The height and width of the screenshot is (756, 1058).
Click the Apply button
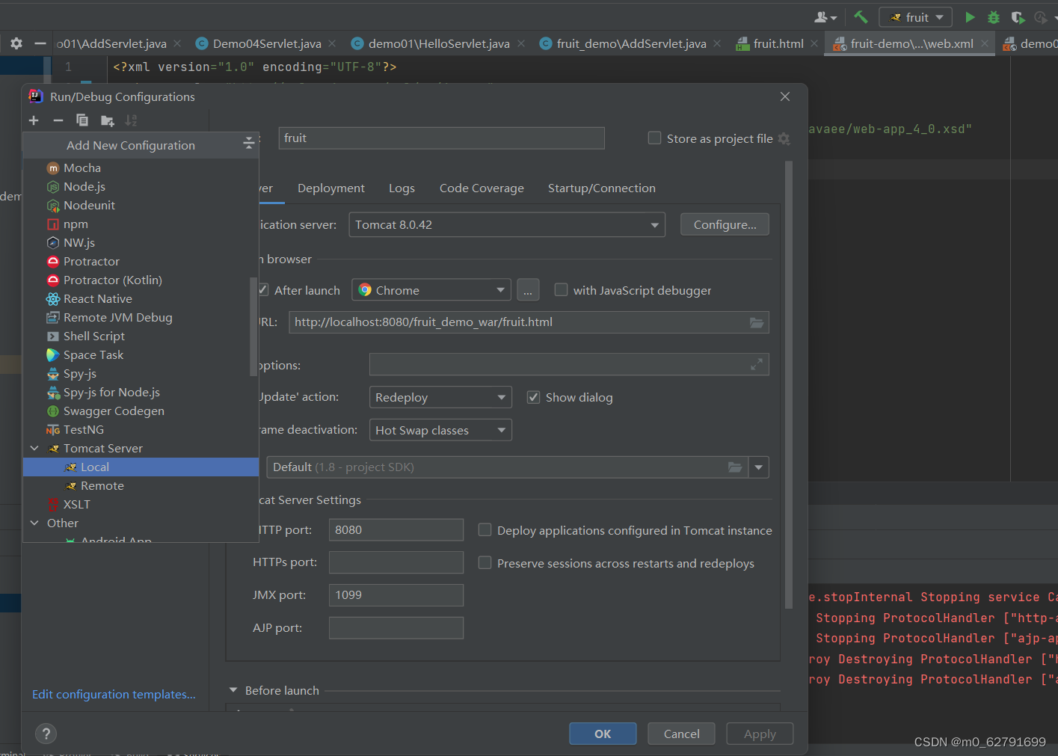click(760, 734)
